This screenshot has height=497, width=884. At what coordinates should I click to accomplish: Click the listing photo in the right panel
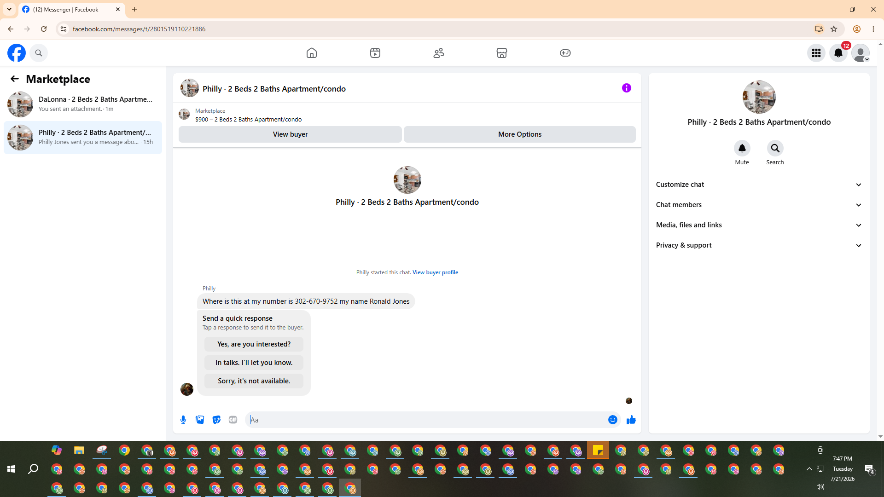tap(759, 97)
